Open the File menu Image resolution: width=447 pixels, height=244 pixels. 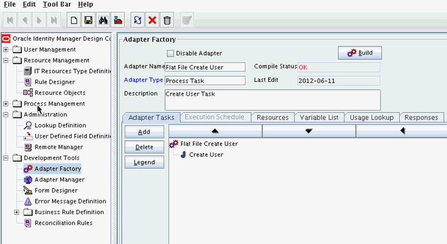(x=10, y=5)
